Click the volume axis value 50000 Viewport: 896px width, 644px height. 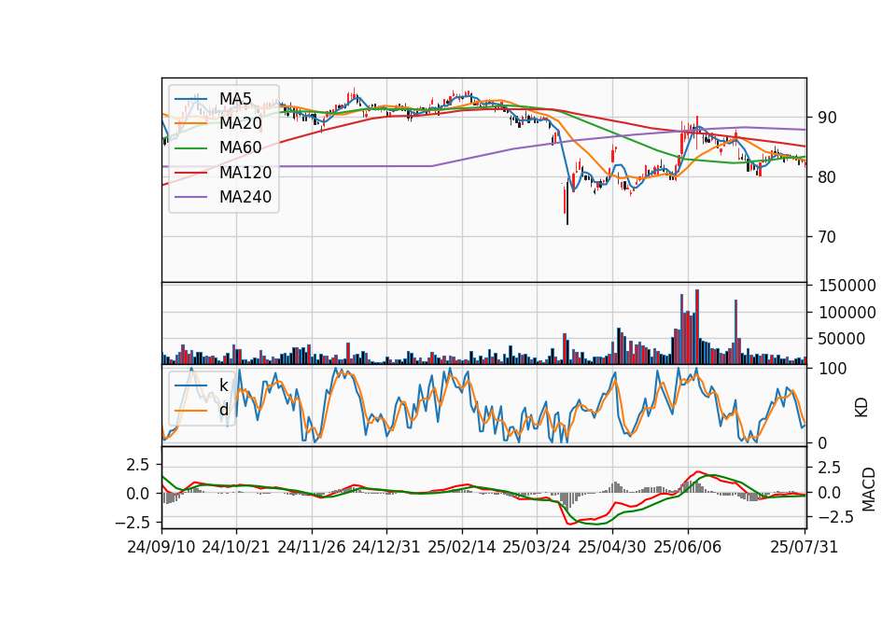click(842, 339)
